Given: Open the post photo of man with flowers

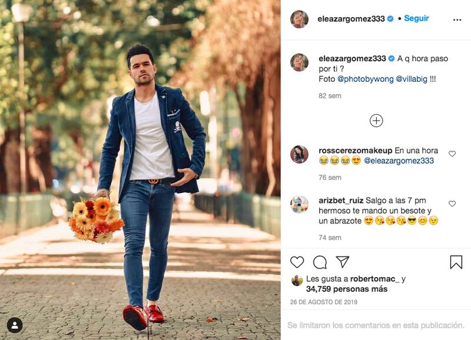Looking at the screenshot, I should pyautogui.click(x=140, y=170).
